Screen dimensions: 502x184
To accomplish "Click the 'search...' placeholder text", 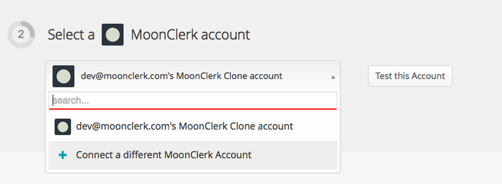I will [71, 101].
